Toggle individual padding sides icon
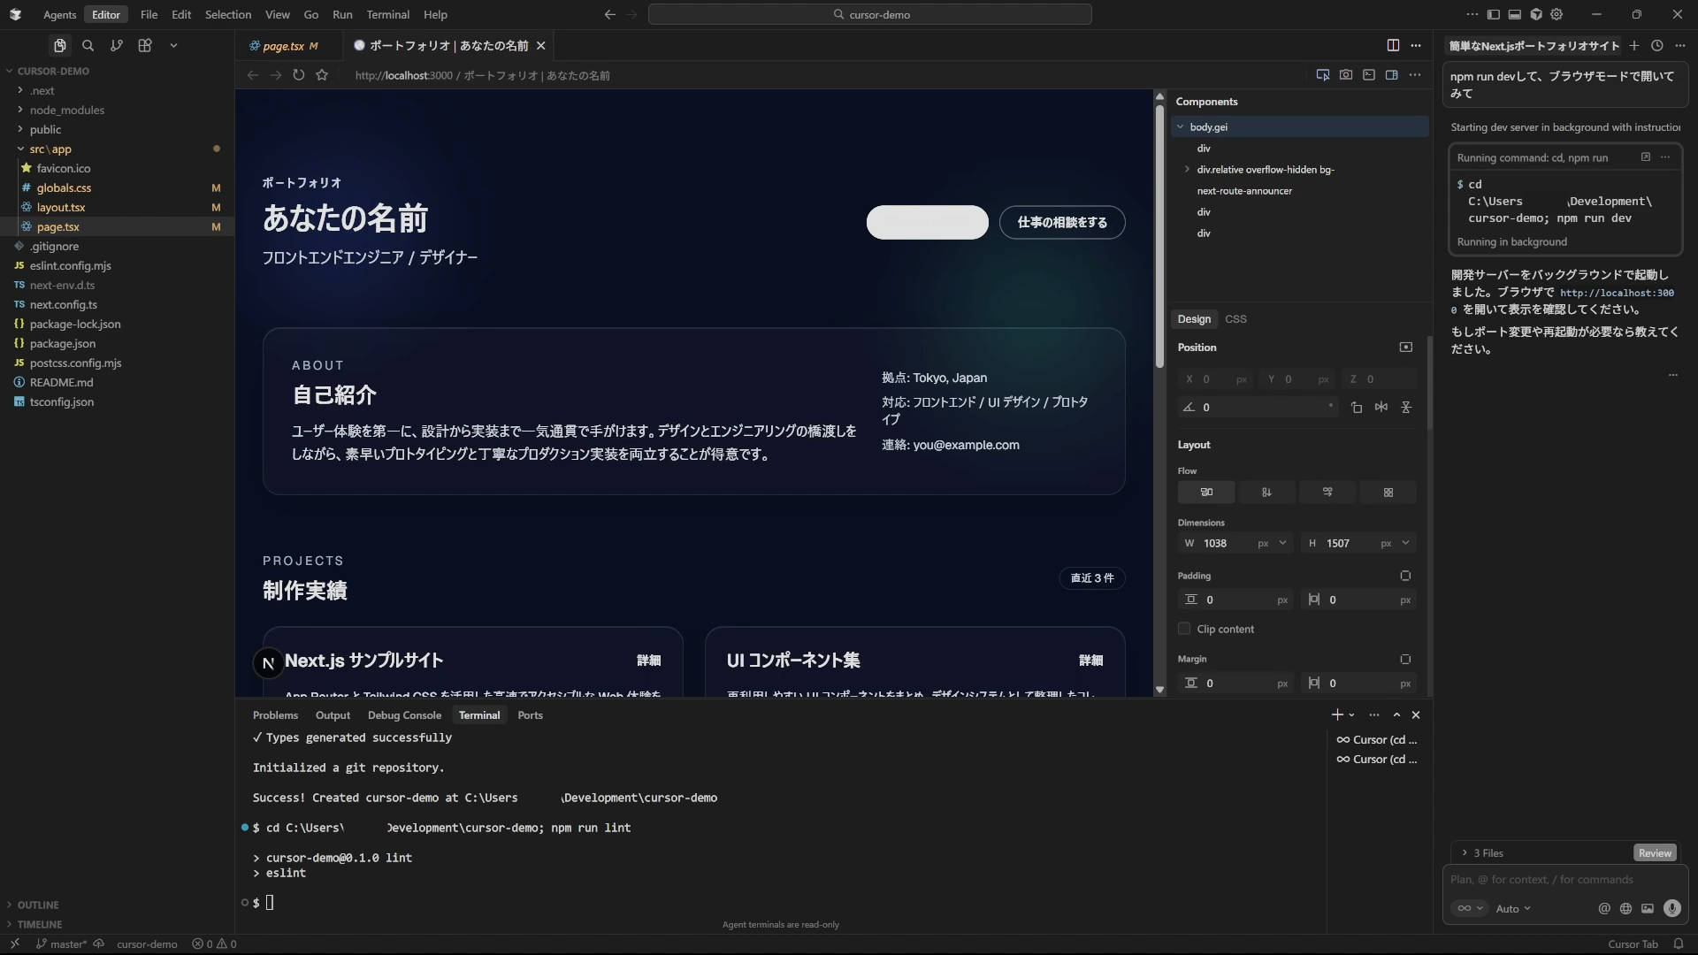The image size is (1698, 955). [1405, 576]
